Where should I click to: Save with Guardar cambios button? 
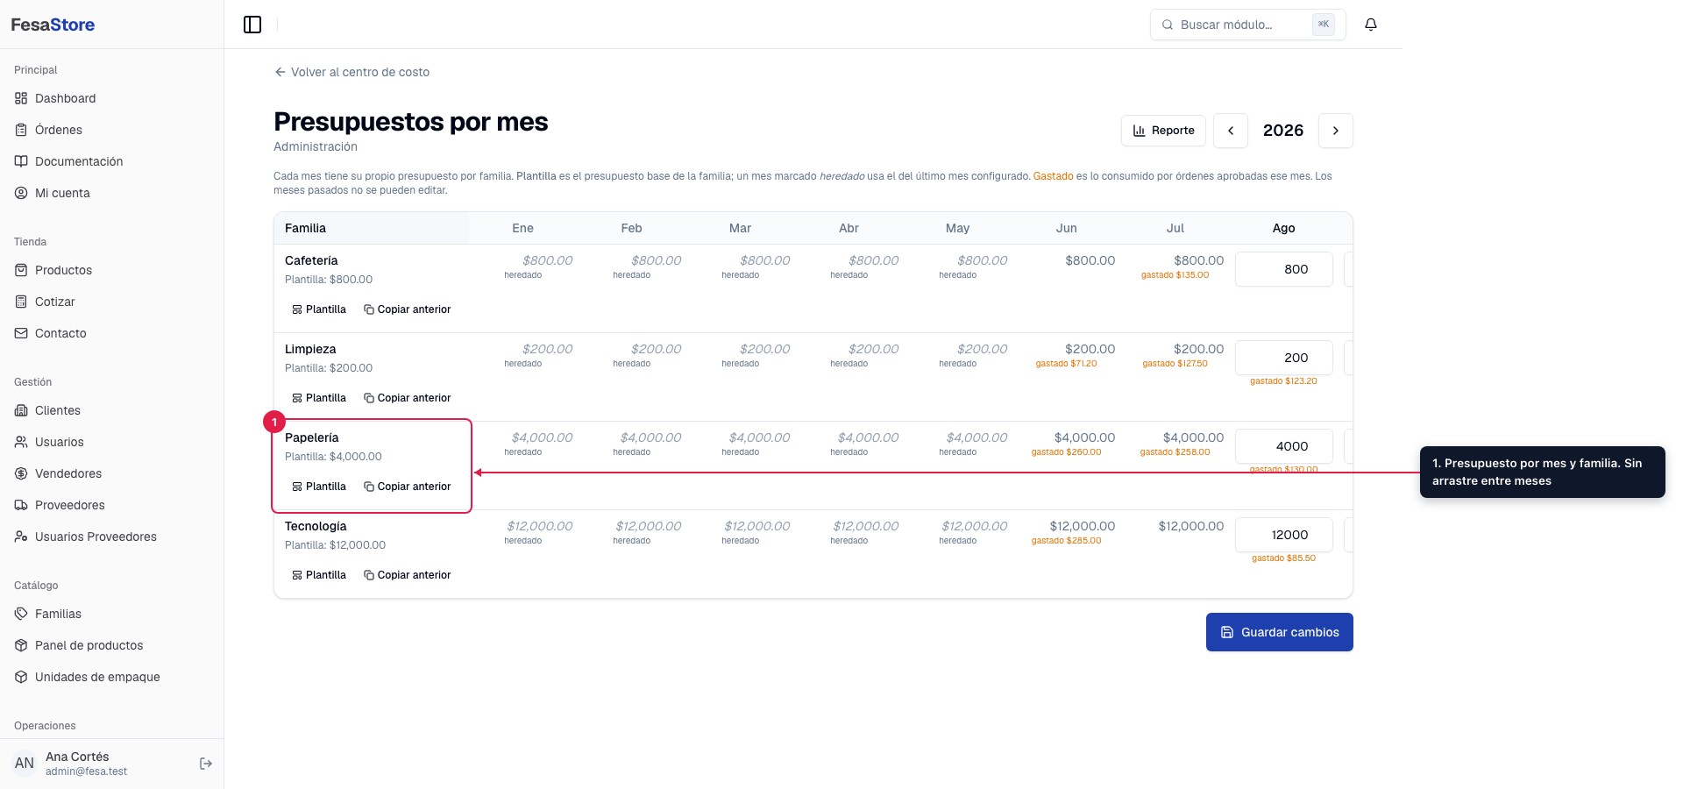pyautogui.click(x=1280, y=632)
